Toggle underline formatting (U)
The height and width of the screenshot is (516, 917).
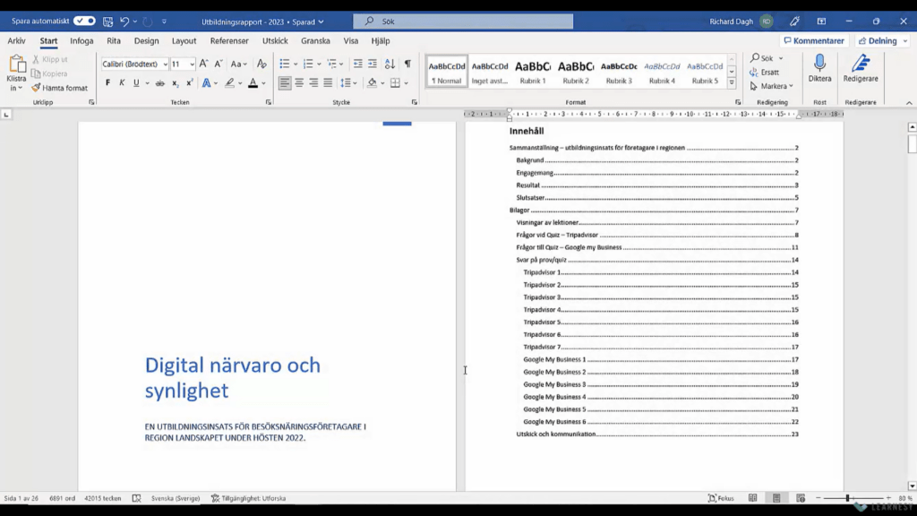pyautogui.click(x=136, y=83)
